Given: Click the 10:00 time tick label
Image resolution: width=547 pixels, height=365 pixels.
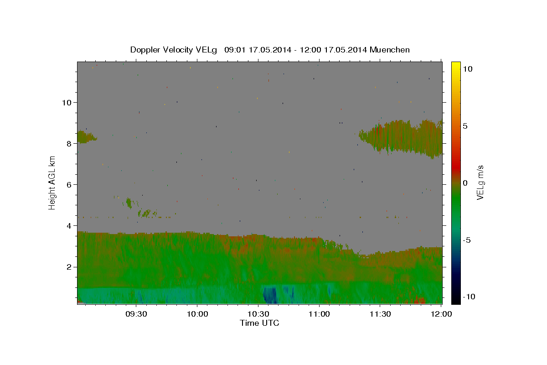Looking at the screenshot, I should click(197, 314).
